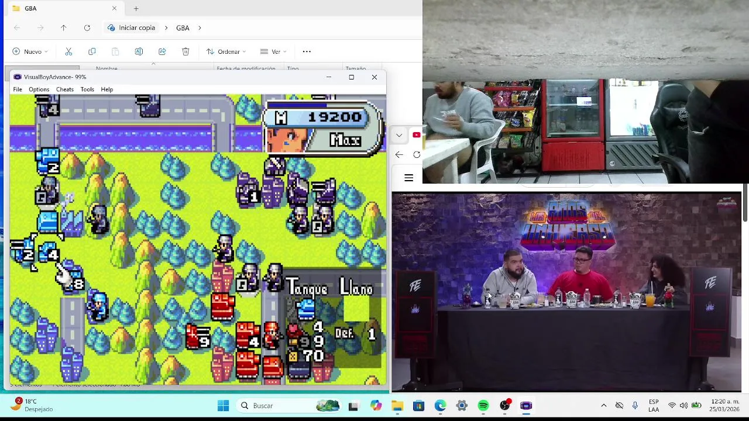The width and height of the screenshot is (749, 421).
Task: Open the clock and date flyout
Action: tap(724, 406)
